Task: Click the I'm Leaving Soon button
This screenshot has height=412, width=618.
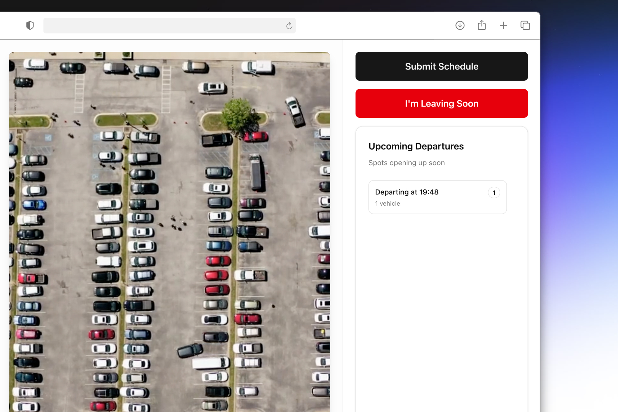Action: 441,103
